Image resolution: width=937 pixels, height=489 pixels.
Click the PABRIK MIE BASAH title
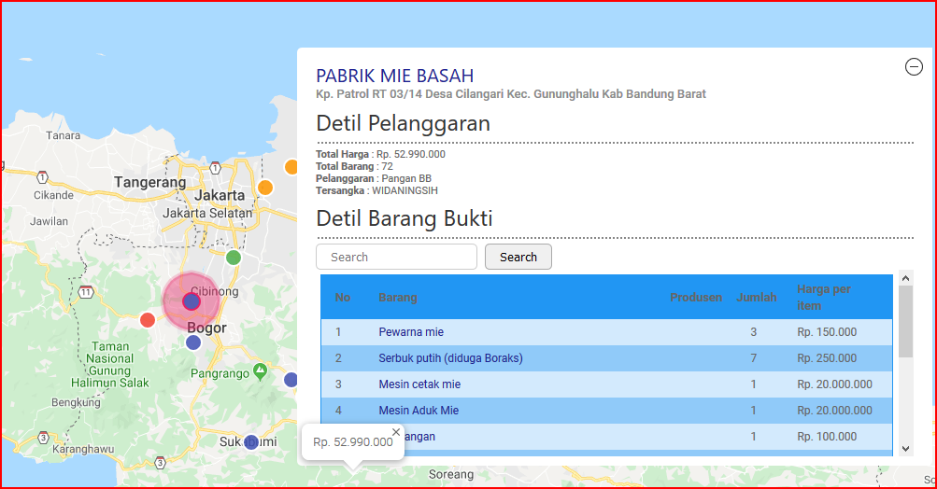395,76
